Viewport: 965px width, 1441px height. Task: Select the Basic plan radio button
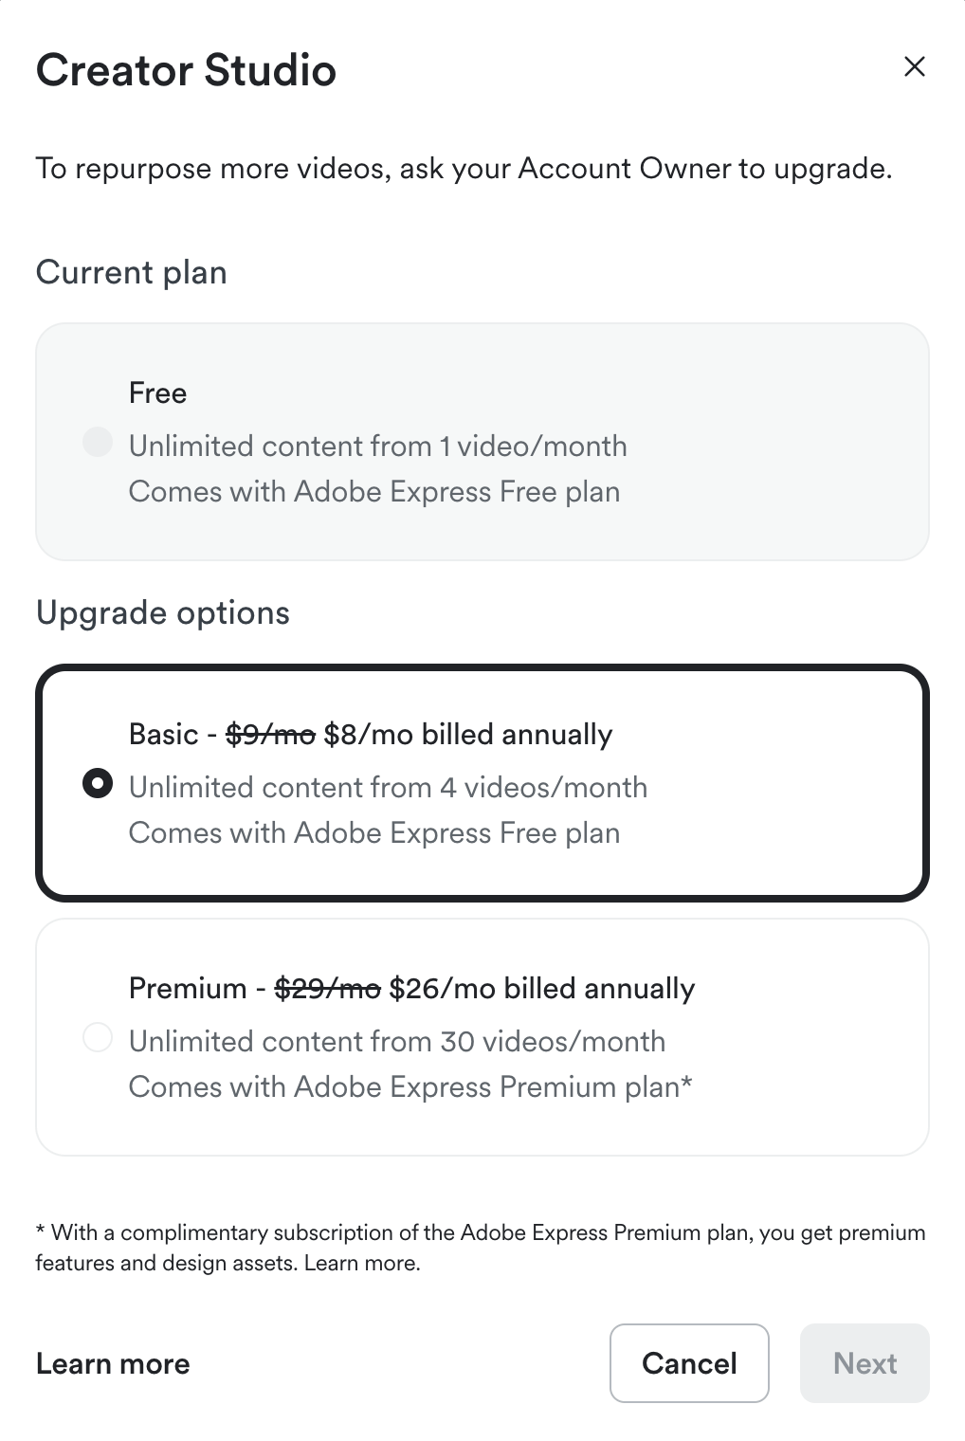click(97, 784)
